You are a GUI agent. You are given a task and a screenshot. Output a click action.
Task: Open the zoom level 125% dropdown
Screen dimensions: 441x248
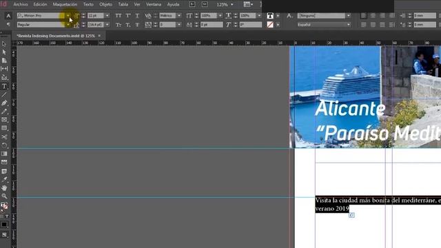232,5
